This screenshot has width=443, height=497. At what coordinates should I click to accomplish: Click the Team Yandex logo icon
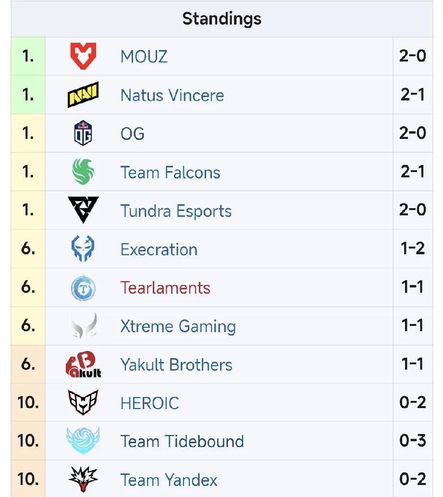83,479
